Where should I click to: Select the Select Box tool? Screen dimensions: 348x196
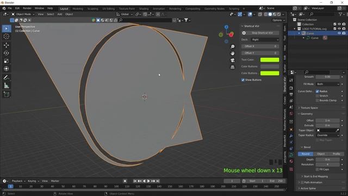(6, 29)
